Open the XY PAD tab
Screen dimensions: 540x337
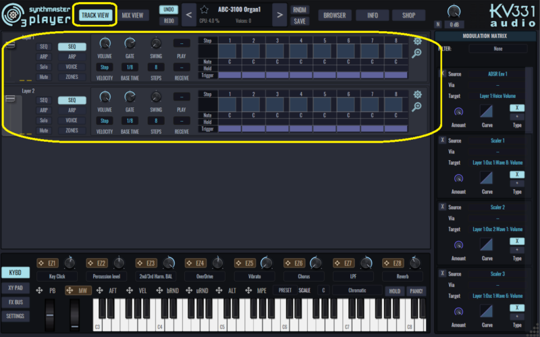click(x=14, y=287)
